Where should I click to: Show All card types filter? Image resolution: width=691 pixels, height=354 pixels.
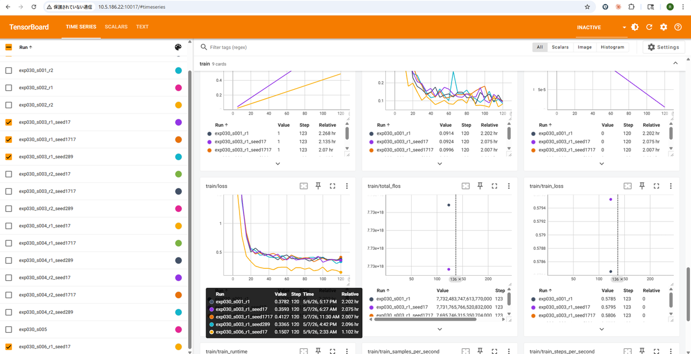pos(540,47)
